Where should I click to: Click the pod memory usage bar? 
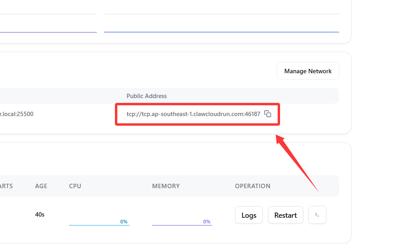[182, 225]
